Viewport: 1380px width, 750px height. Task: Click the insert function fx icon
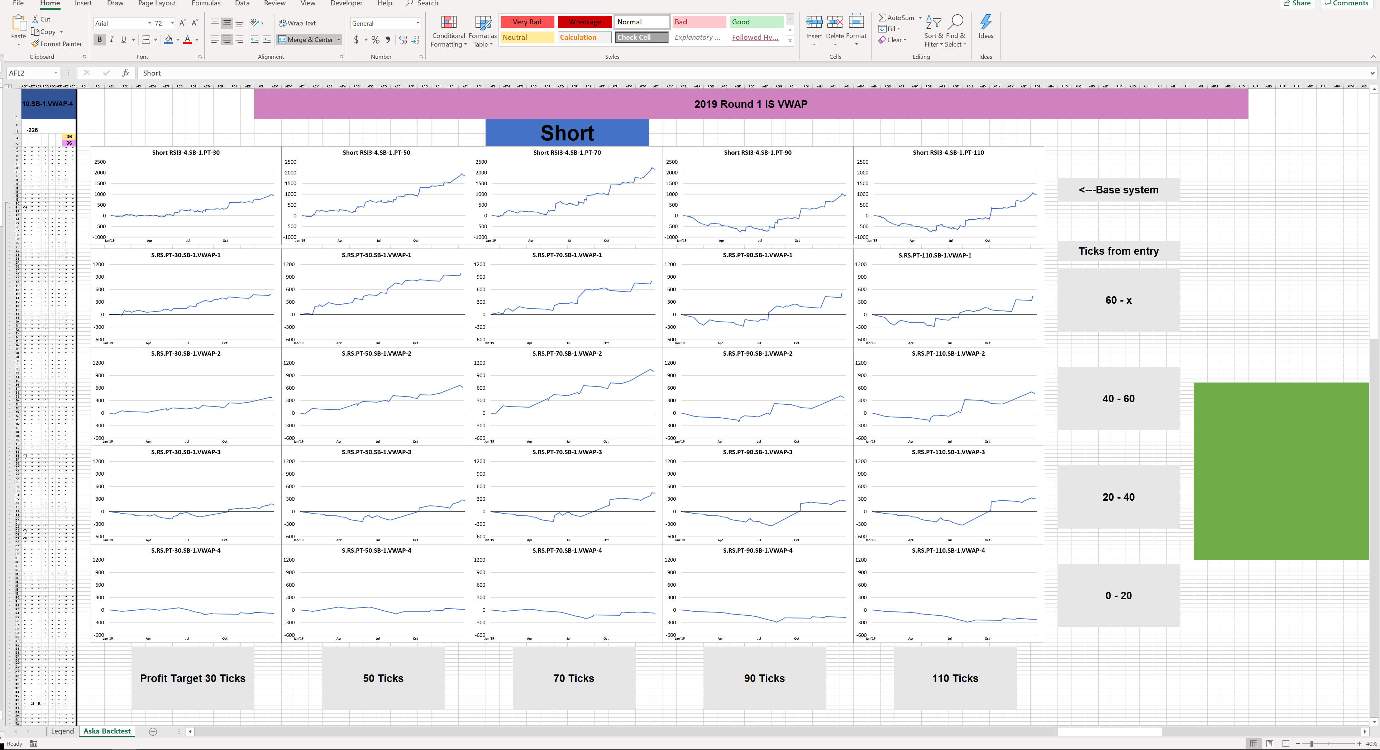125,73
